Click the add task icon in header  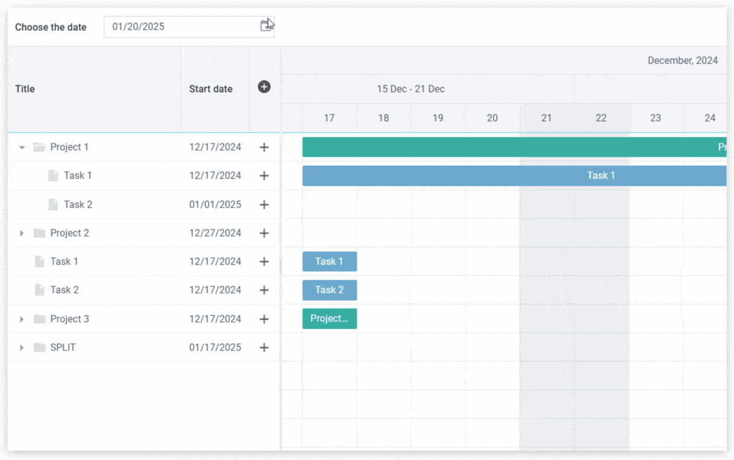[264, 87]
